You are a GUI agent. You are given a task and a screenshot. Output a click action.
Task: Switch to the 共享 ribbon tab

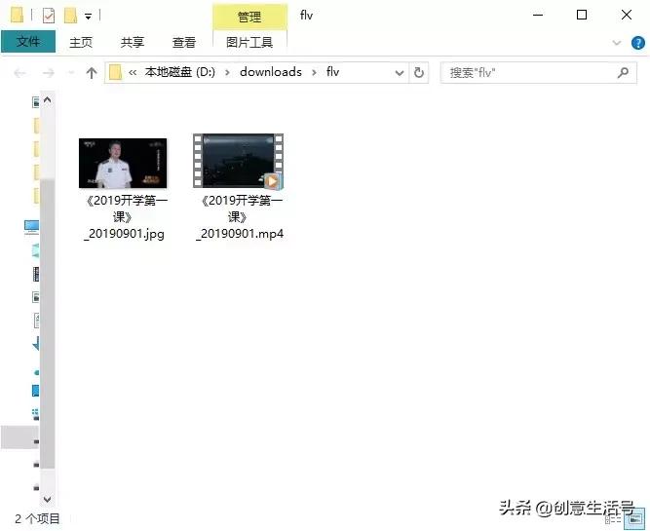pos(133,42)
